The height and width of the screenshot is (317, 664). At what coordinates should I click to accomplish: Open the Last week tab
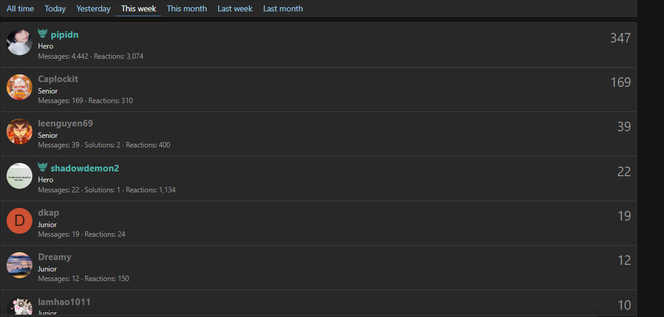[x=235, y=8]
